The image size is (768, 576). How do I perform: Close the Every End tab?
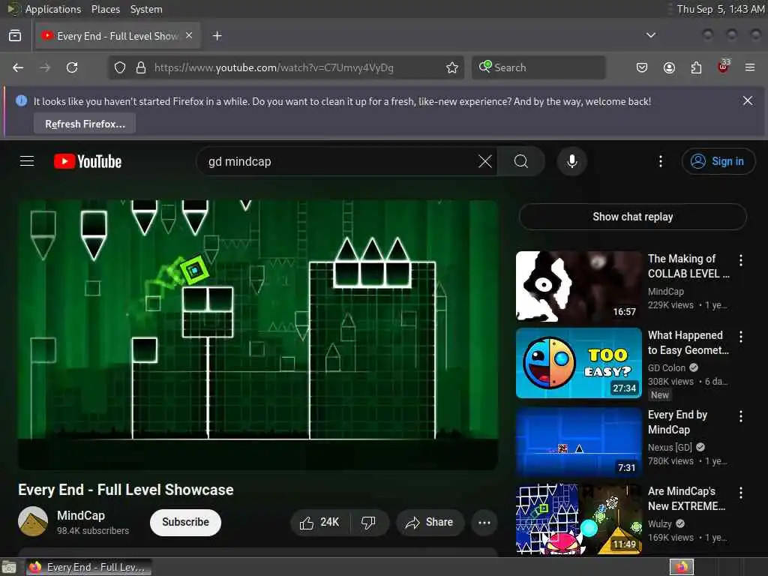189,36
